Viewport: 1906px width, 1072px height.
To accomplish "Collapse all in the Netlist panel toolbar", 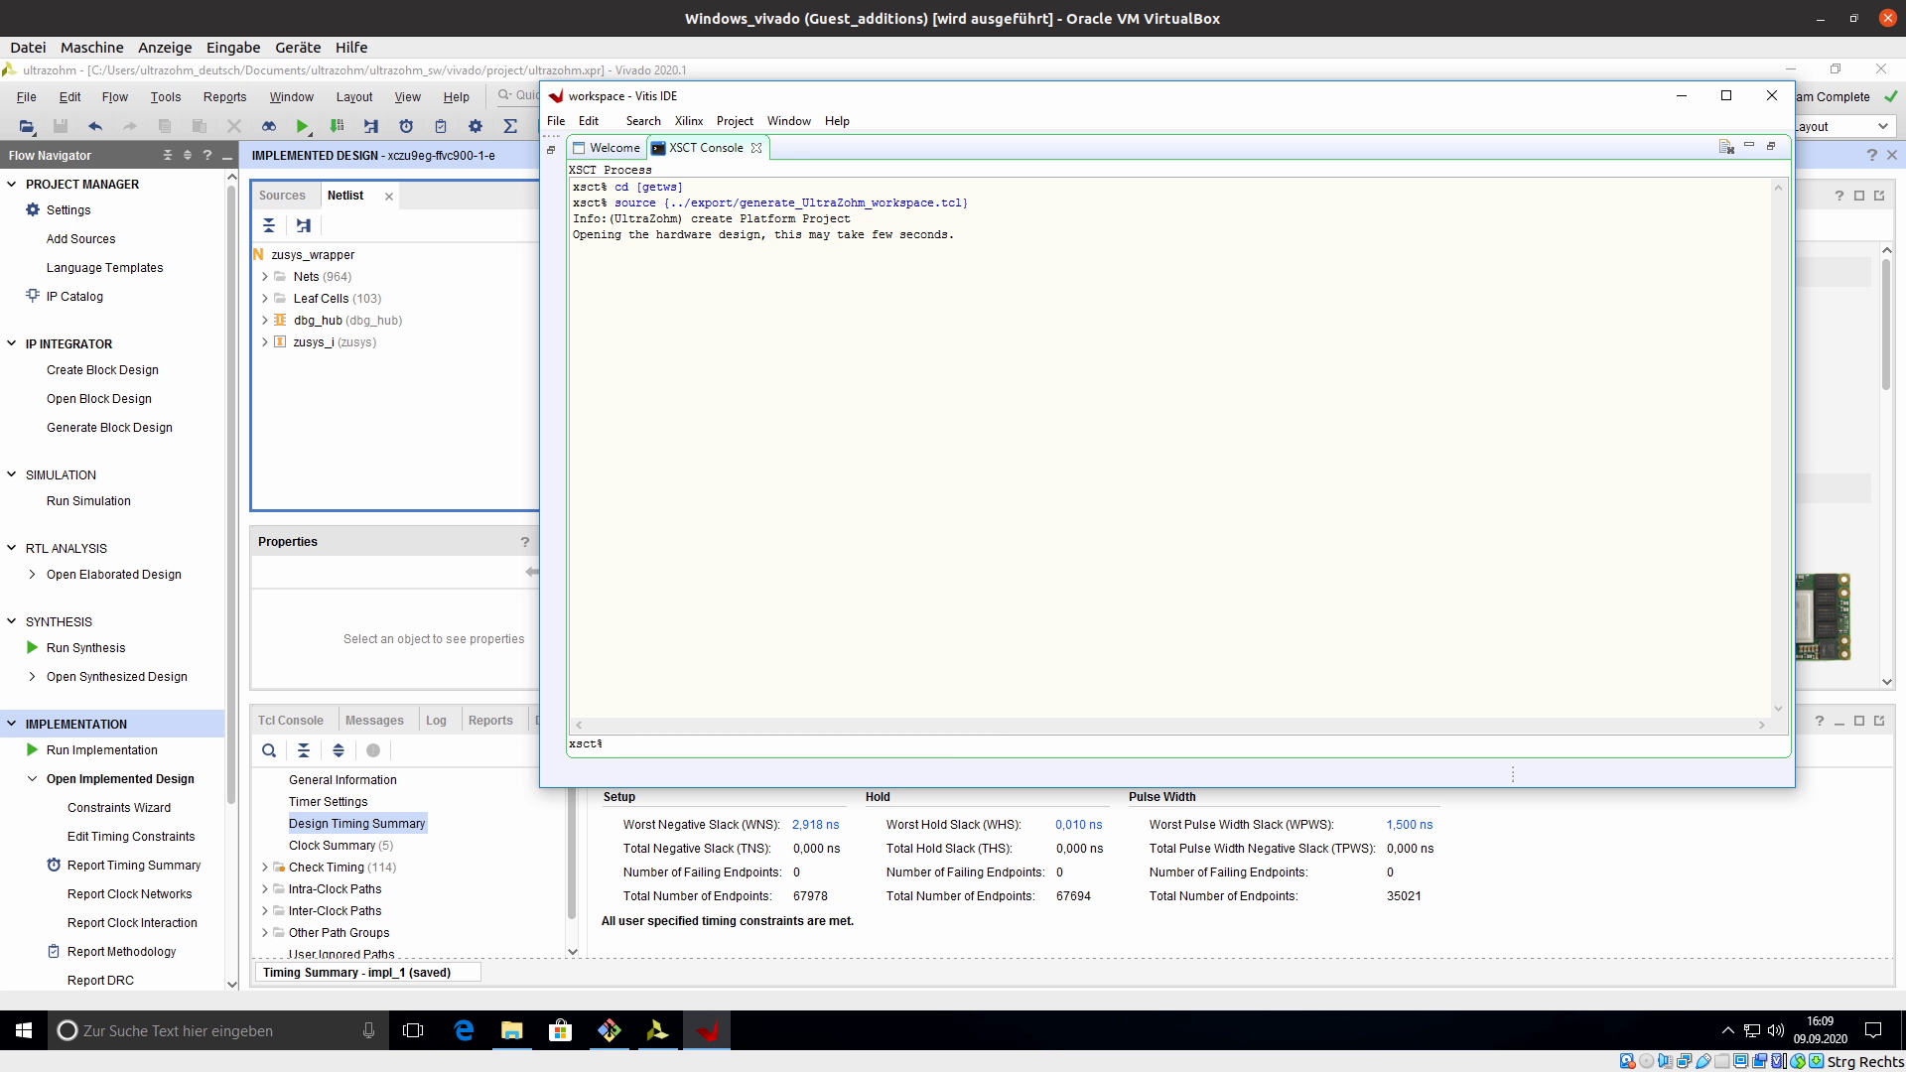I will click(269, 225).
